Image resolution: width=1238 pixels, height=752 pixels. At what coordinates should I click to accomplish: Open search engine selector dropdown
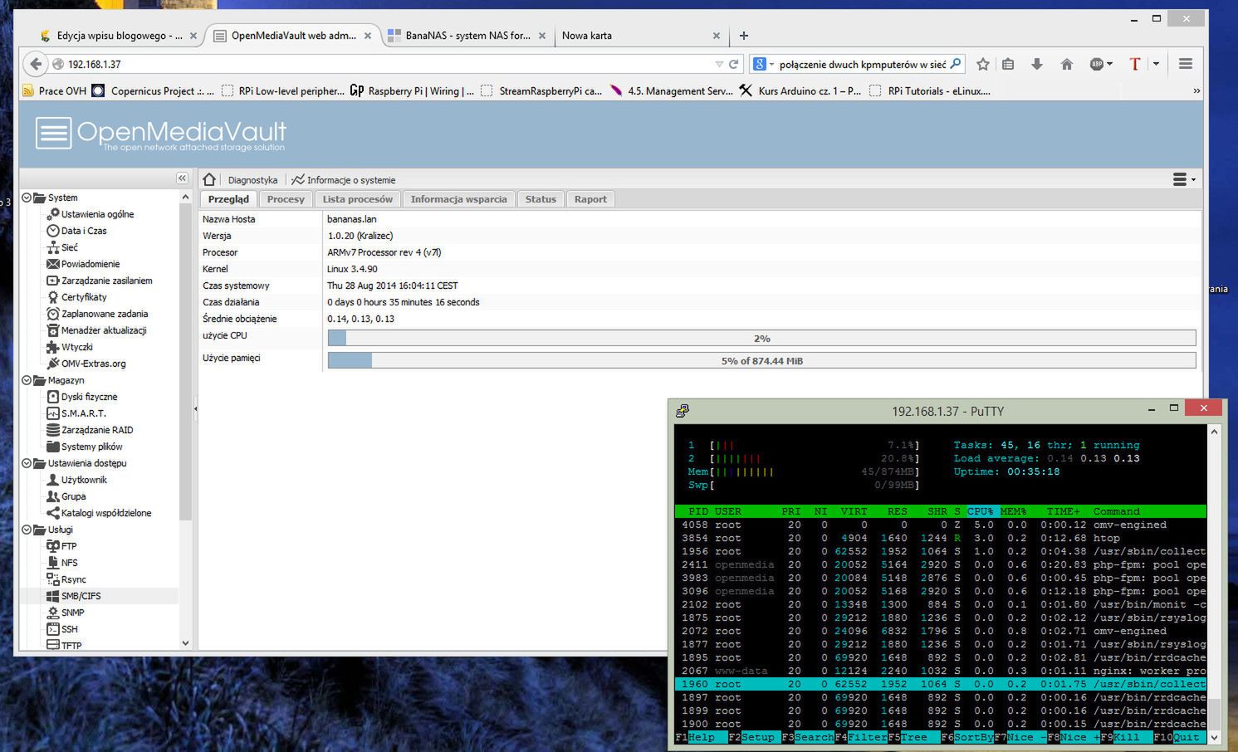pyautogui.click(x=763, y=64)
